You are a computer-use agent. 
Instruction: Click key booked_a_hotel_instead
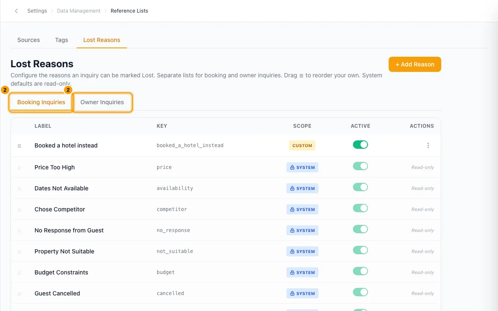click(x=190, y=145)
